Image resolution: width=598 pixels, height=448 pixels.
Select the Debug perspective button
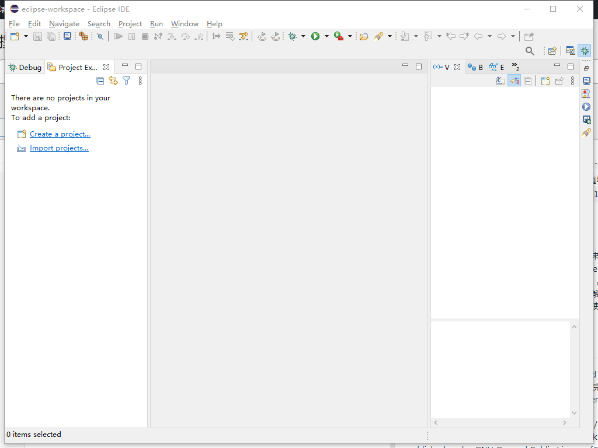[x=584, y=51]
